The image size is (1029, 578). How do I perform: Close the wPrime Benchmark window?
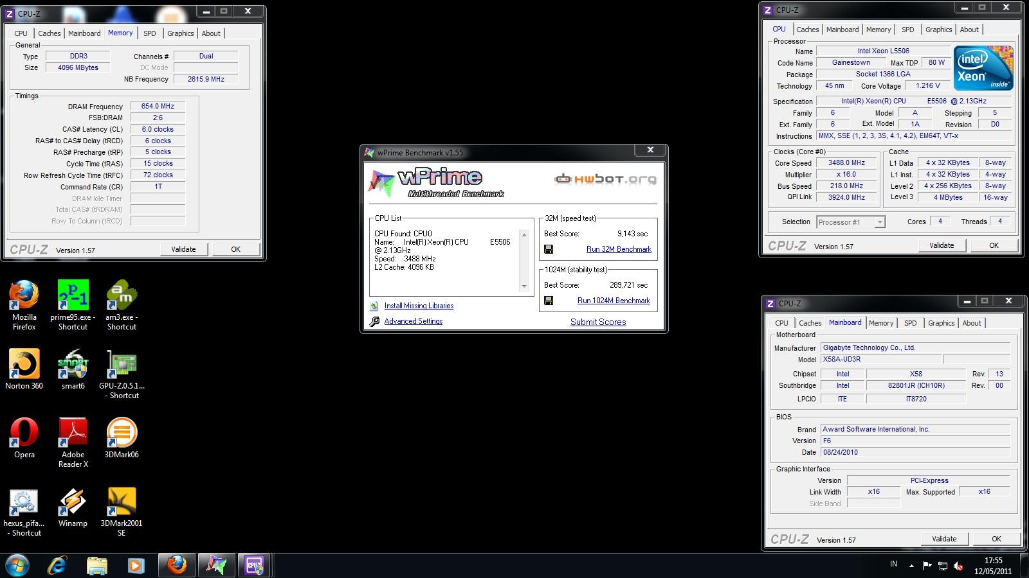[650, 150]
